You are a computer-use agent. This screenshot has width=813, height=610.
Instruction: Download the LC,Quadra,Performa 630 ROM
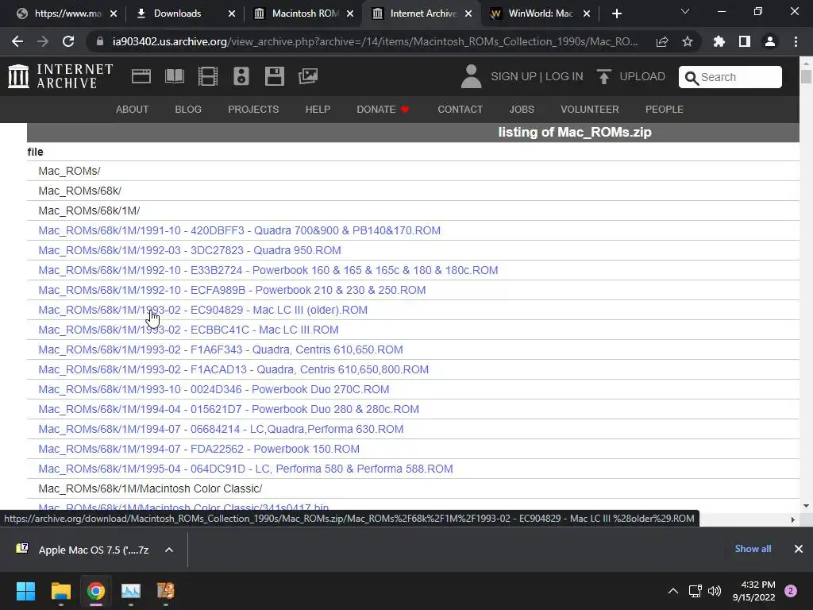pyautogui.click(x=221, y=429)
